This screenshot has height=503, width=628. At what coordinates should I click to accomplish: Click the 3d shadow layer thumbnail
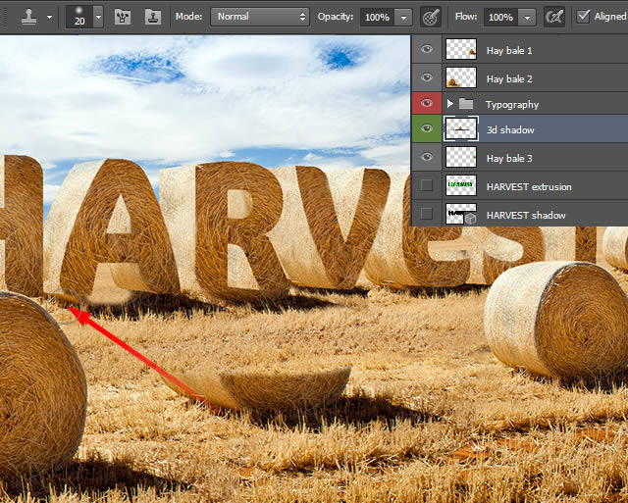(461, 128)
